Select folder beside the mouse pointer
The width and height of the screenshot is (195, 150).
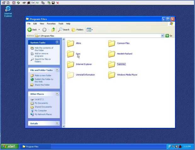click(x=70, y=54)
